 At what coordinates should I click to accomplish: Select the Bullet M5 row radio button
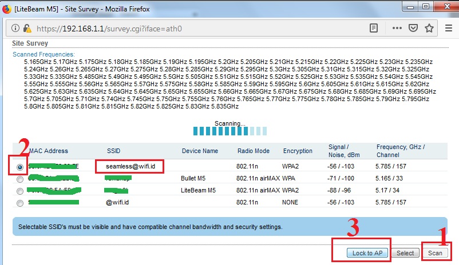20,179
